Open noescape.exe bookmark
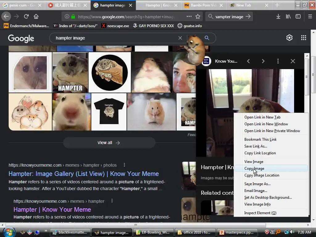This screenshot has width=316, height=237. click(x=115, y=26)
